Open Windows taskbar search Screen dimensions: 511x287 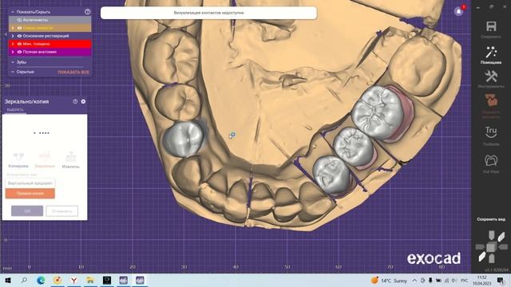click(x=24, y=280)
